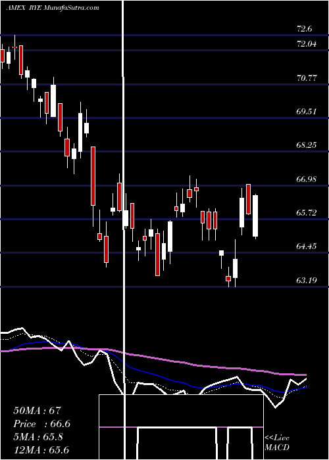Click the 50MA : 67 readout
This screenshot has height=460, width=329.
[x=37, y=411]
